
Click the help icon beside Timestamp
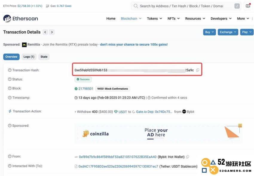coord(10,98)
